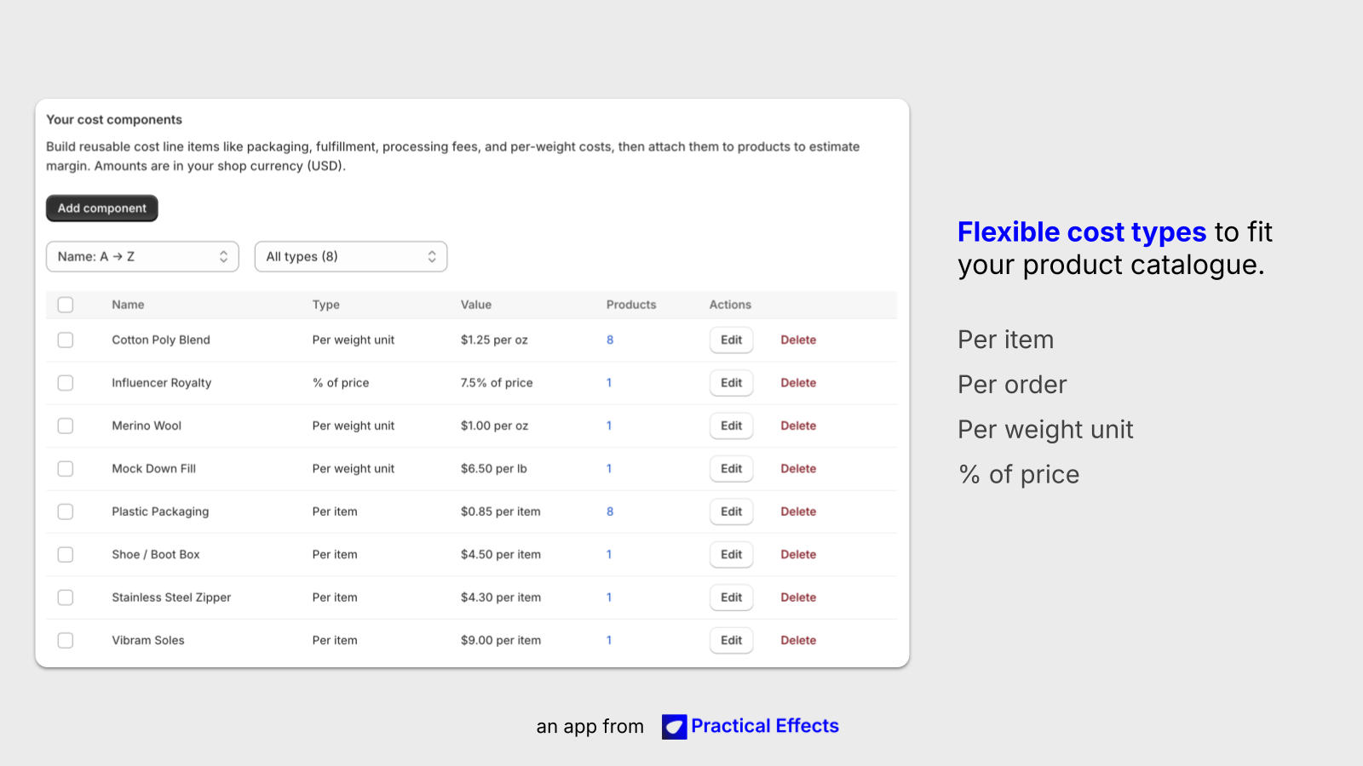Click the Name column header
The image size is (1363, 766).
pos(128,305)
